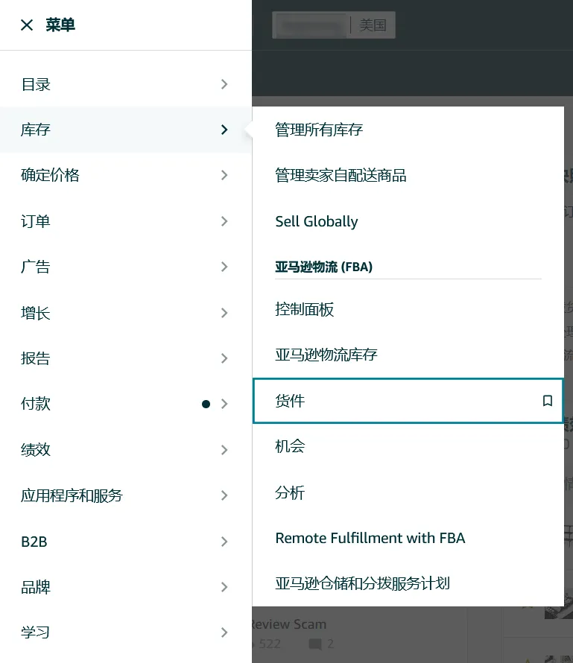Image resolution: width=573 pixels, height=663 pixels.
Task: Expand the 订单 chevron
Action: (x=224, y=221)
